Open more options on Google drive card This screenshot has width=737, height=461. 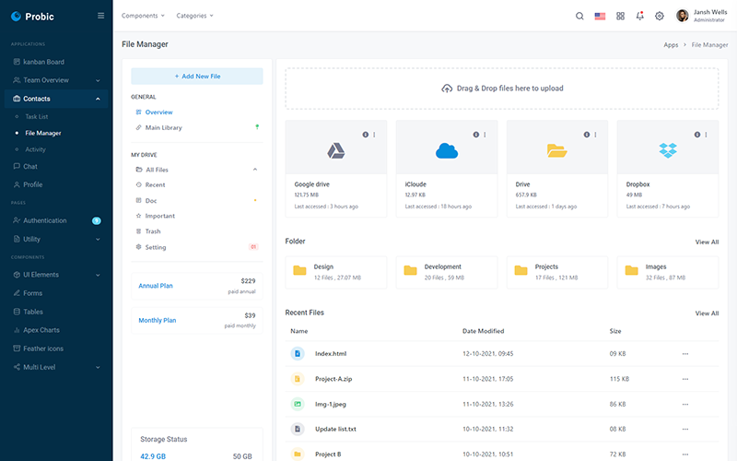pyautogui.click(x=374, y=135)
